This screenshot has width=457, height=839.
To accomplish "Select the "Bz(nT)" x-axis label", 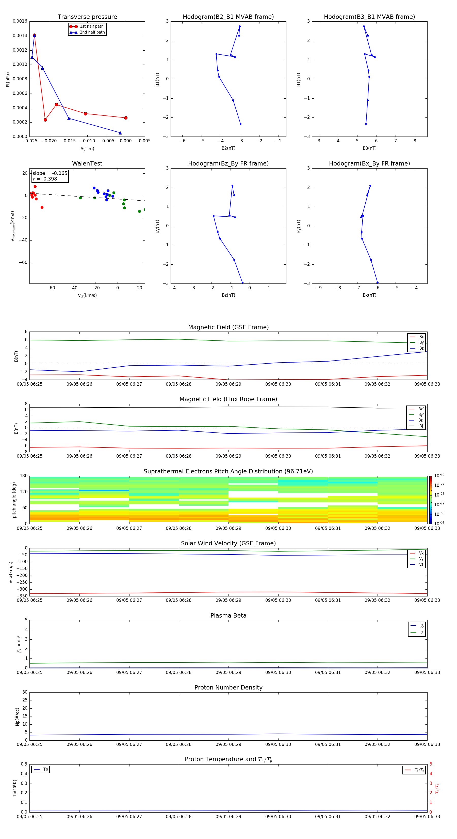I will click(228, 295).
